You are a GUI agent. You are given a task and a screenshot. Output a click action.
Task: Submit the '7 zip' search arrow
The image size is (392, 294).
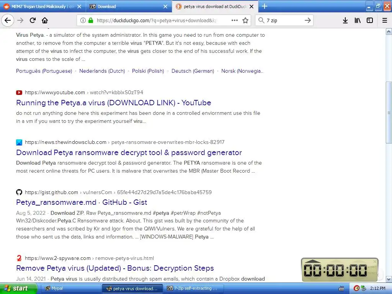pos(308,20)
